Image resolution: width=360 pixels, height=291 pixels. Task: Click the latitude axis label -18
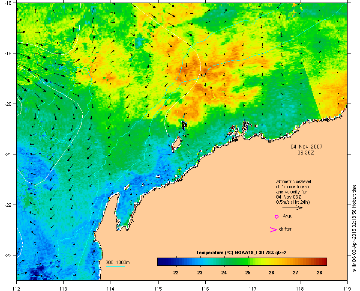[x=8, y=3]
